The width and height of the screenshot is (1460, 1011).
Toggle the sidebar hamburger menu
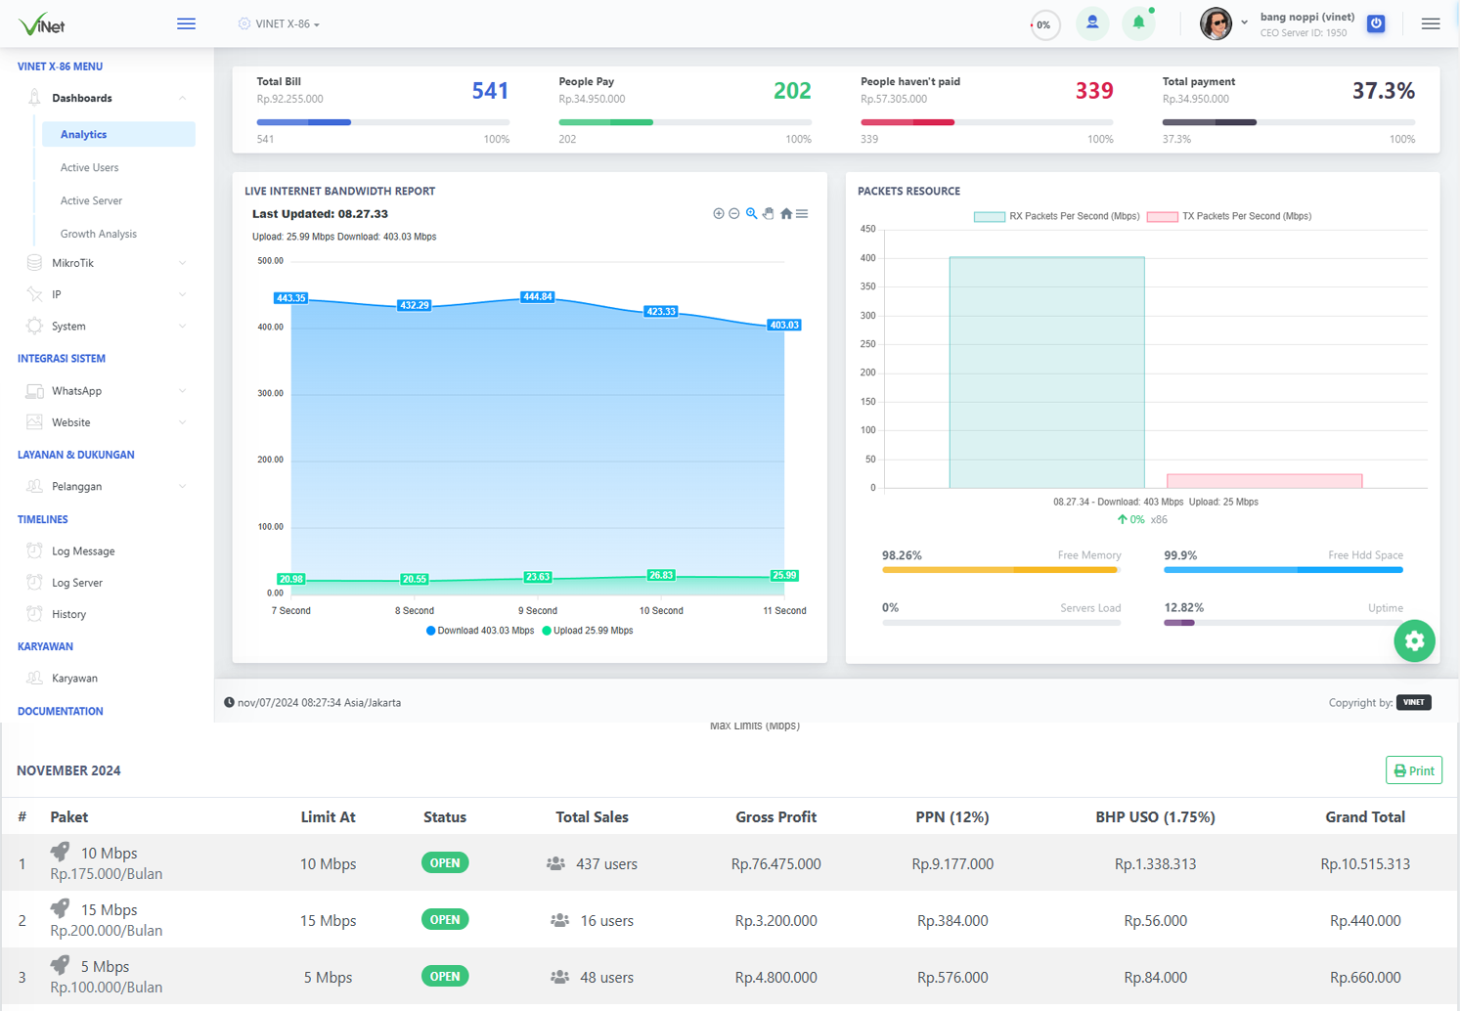click(186, 23)
